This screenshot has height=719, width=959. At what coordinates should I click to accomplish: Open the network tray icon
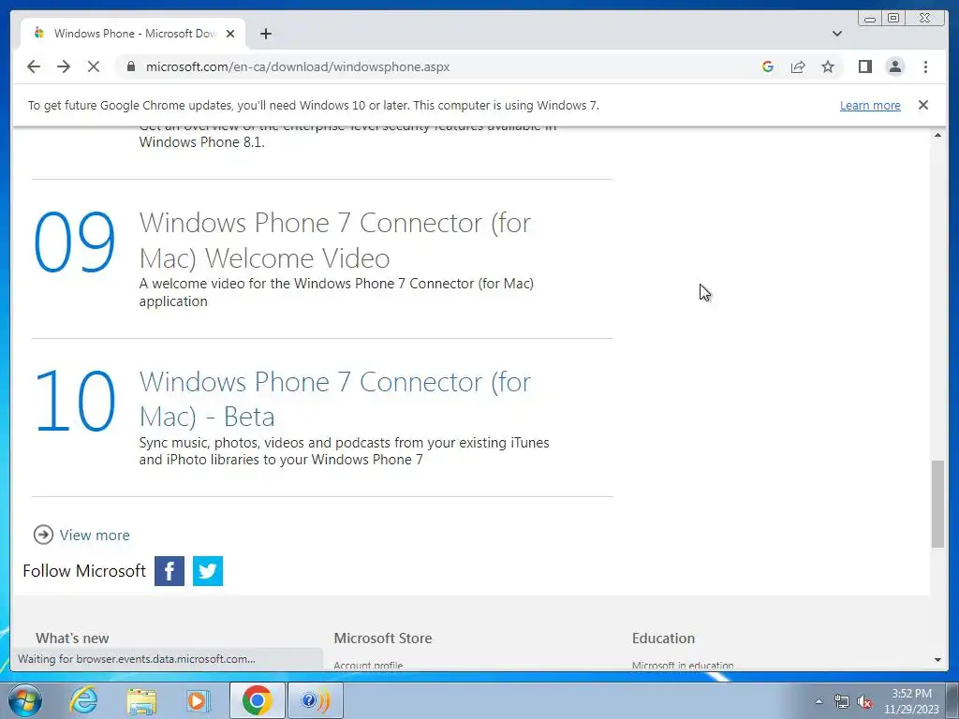point(842,701)
